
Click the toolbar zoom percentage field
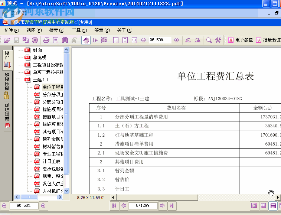[160, 40]
